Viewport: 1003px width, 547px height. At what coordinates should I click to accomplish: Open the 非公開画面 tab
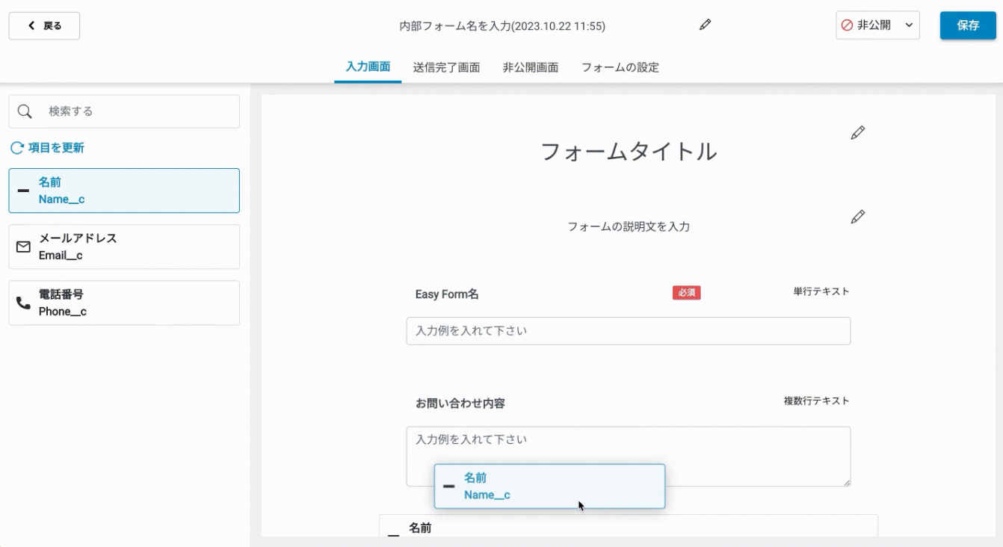pyautogui.click(x=531, y=67)
